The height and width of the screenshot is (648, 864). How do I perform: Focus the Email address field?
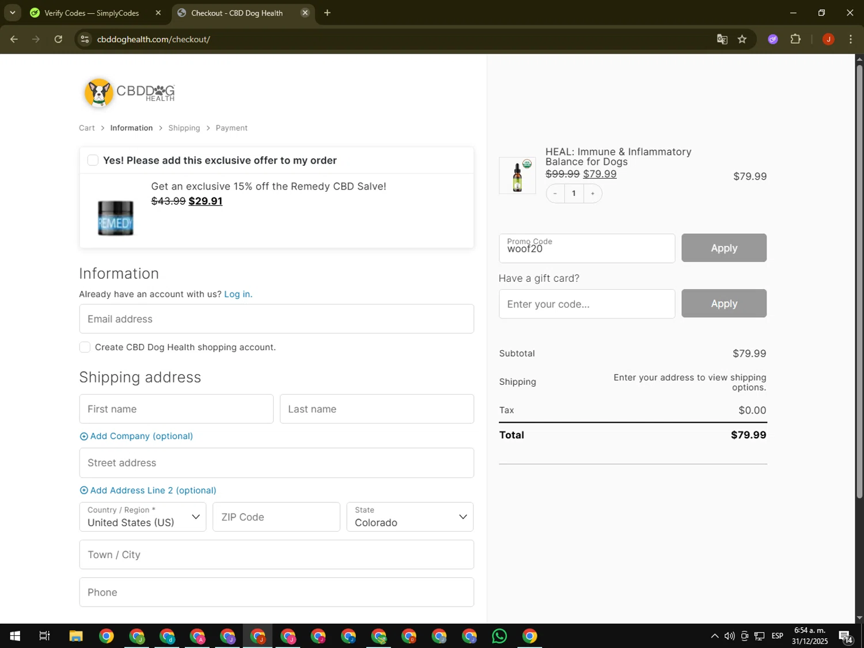pyautogui.click(x=276, y=319)
